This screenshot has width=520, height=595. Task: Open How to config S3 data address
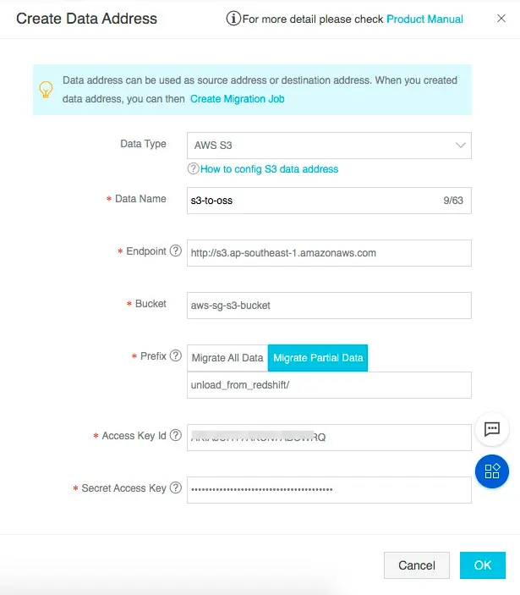pyautogui.click(x=269, y=169)
